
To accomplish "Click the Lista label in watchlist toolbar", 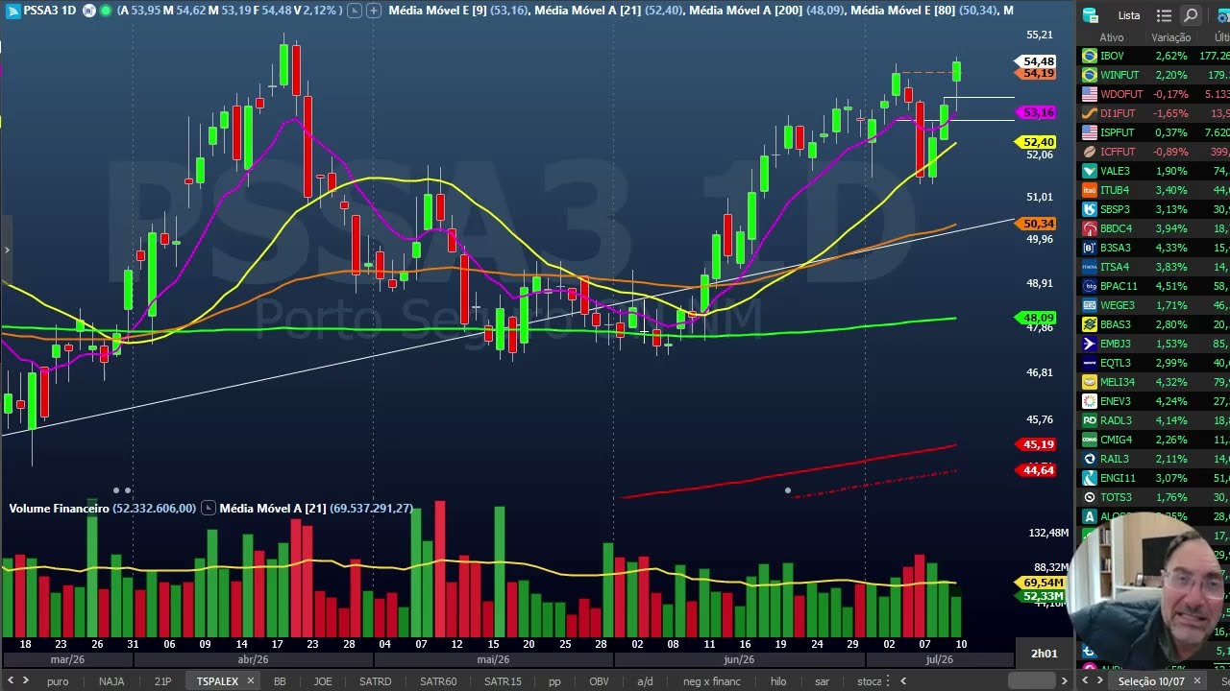I will pos(1129,15).
